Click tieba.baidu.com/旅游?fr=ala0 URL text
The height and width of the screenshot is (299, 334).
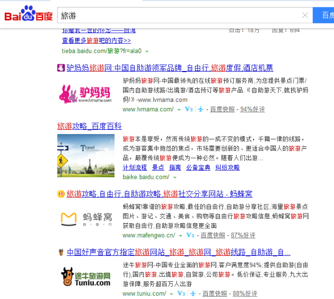[102, 51]
